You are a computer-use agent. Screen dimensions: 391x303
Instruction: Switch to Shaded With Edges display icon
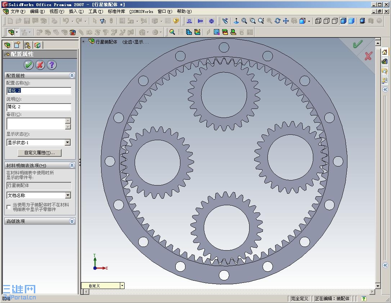343,21
